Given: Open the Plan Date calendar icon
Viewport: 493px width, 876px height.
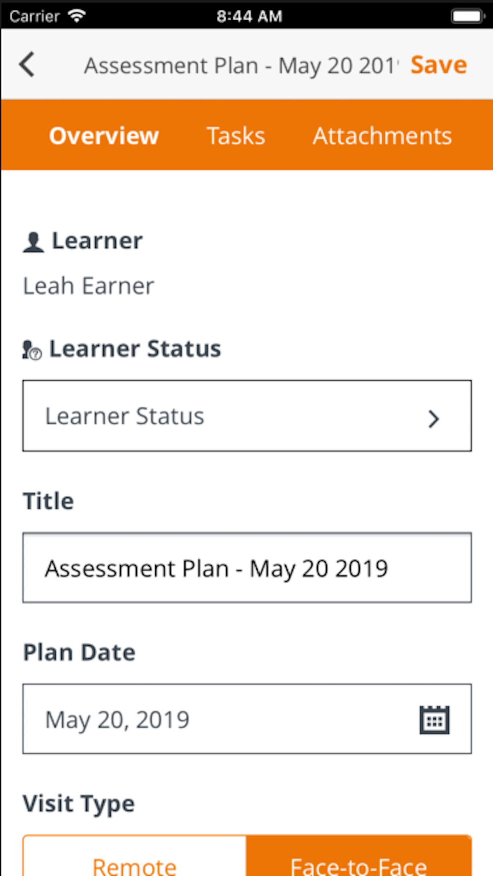Looking at the screenshot, I should (x=434, y=720).
